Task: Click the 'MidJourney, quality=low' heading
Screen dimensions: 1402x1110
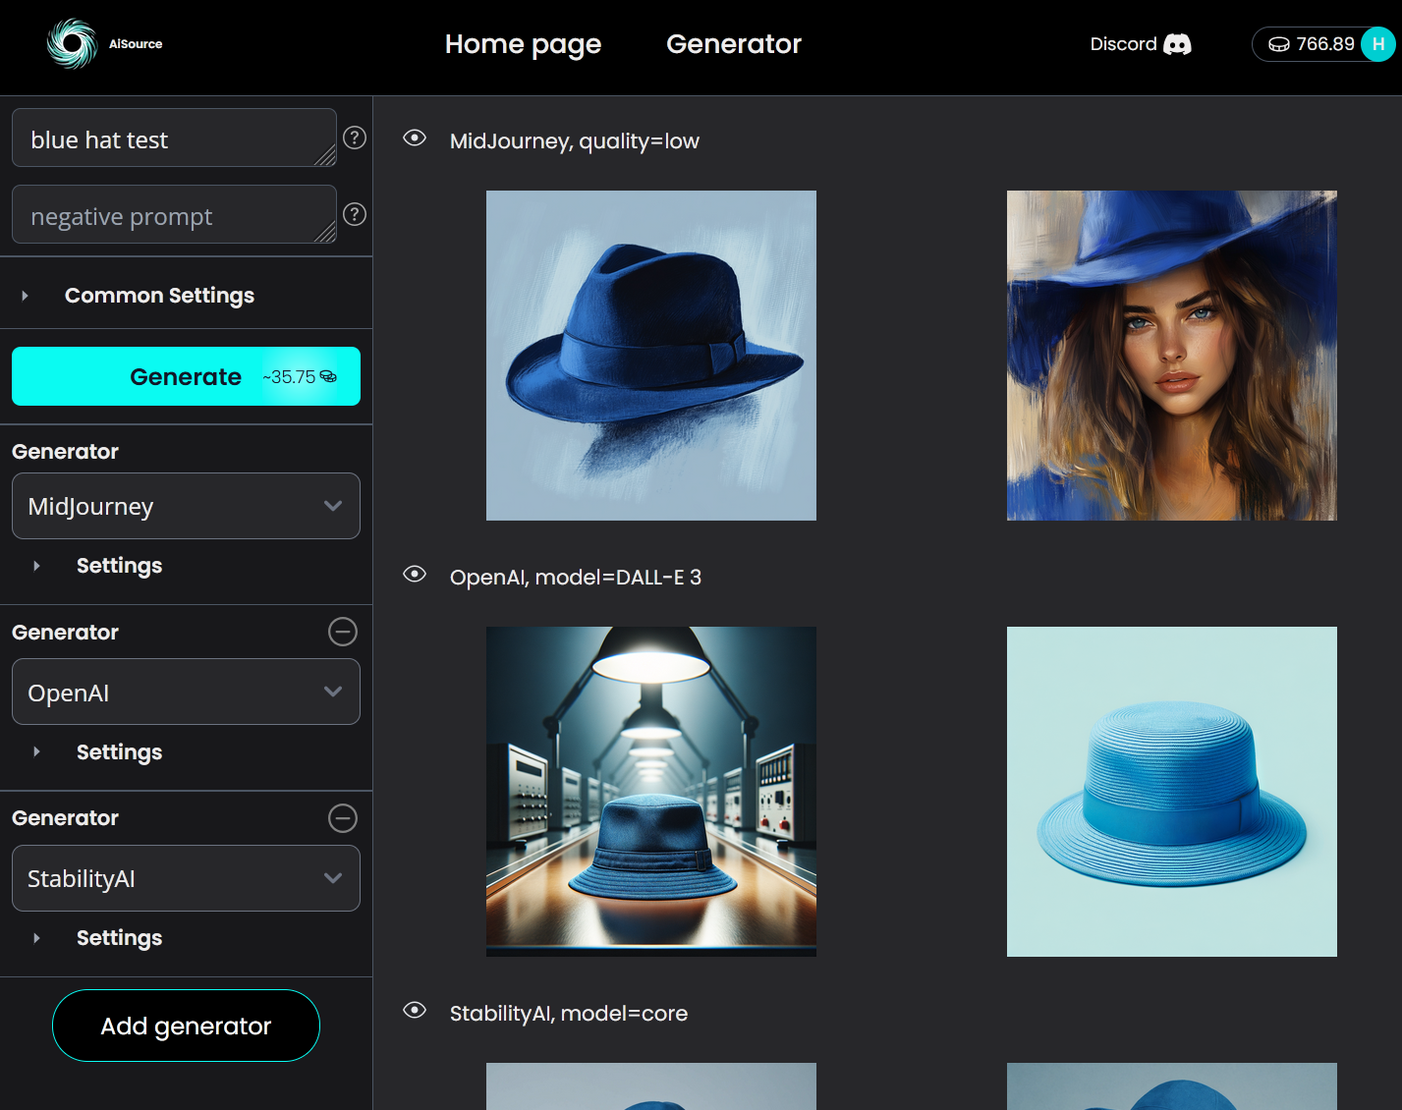Action: [575, 141]
